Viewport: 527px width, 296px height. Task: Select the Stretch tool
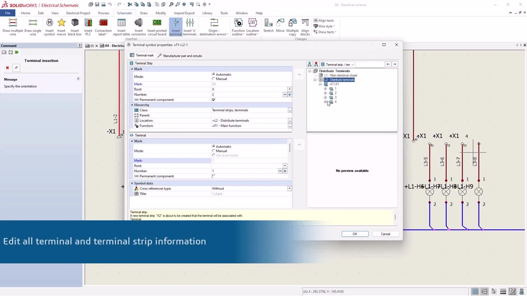(268, 26)
